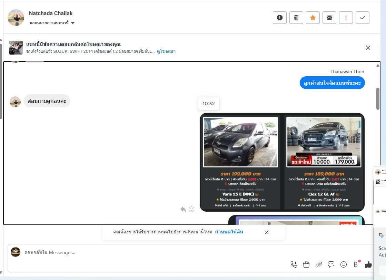Mark as unread envelope icon
The image size is (386, 280).
pyautogui.click(x=329, y=18)
